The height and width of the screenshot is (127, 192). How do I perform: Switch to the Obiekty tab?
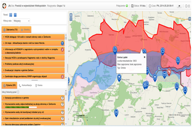pyautogui.click(x=25, y=30)
